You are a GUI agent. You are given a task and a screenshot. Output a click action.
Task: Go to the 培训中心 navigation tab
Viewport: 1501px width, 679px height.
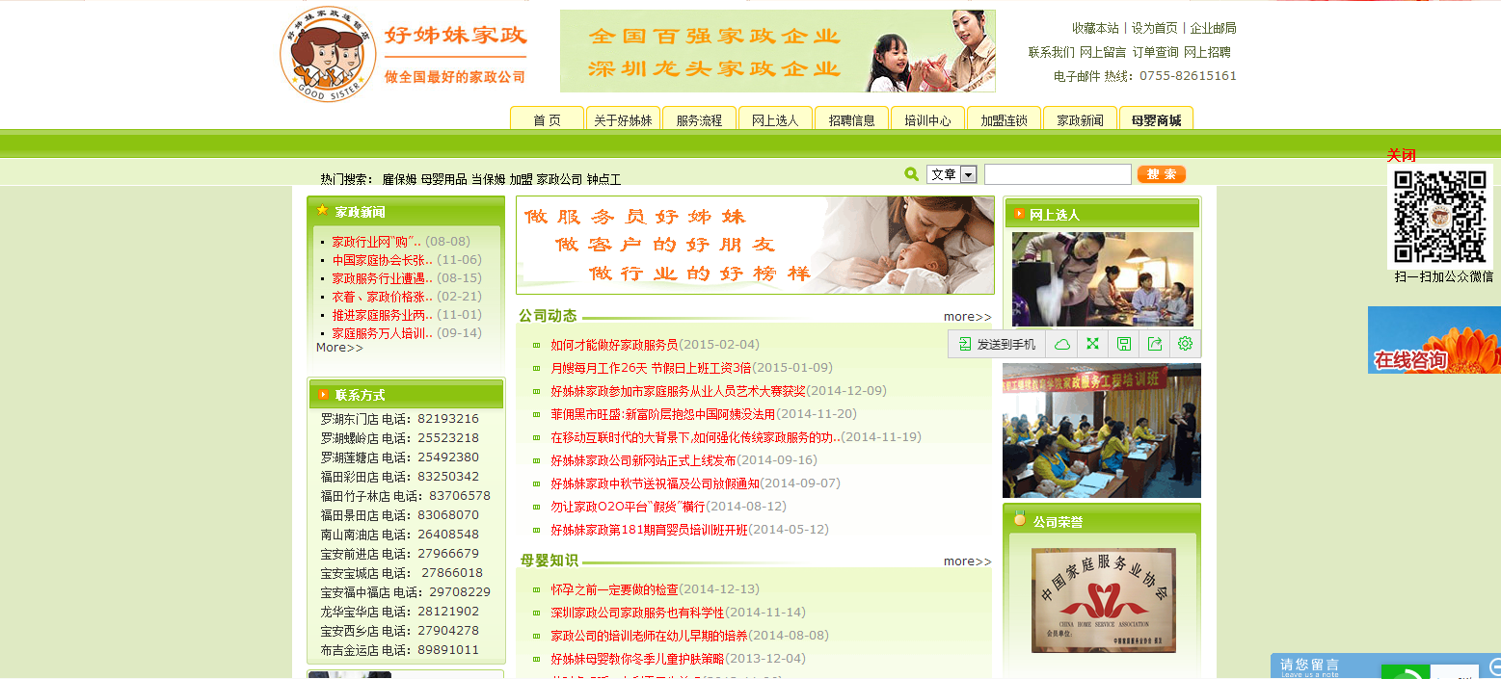(927, 120)
